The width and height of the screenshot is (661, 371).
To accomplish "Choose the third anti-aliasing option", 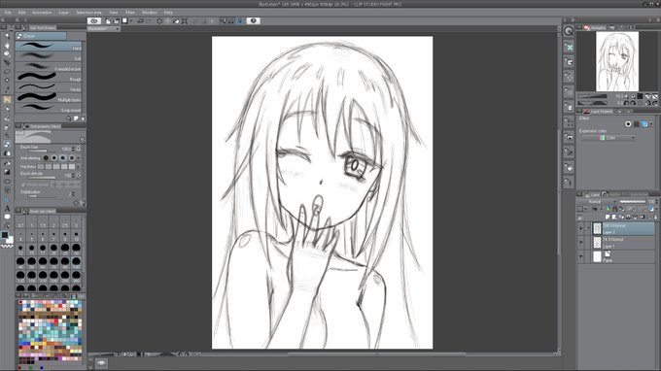I will coord(63,158).
